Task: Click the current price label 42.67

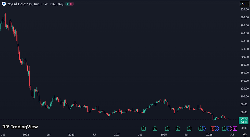Action: click(x=244, y=119)
